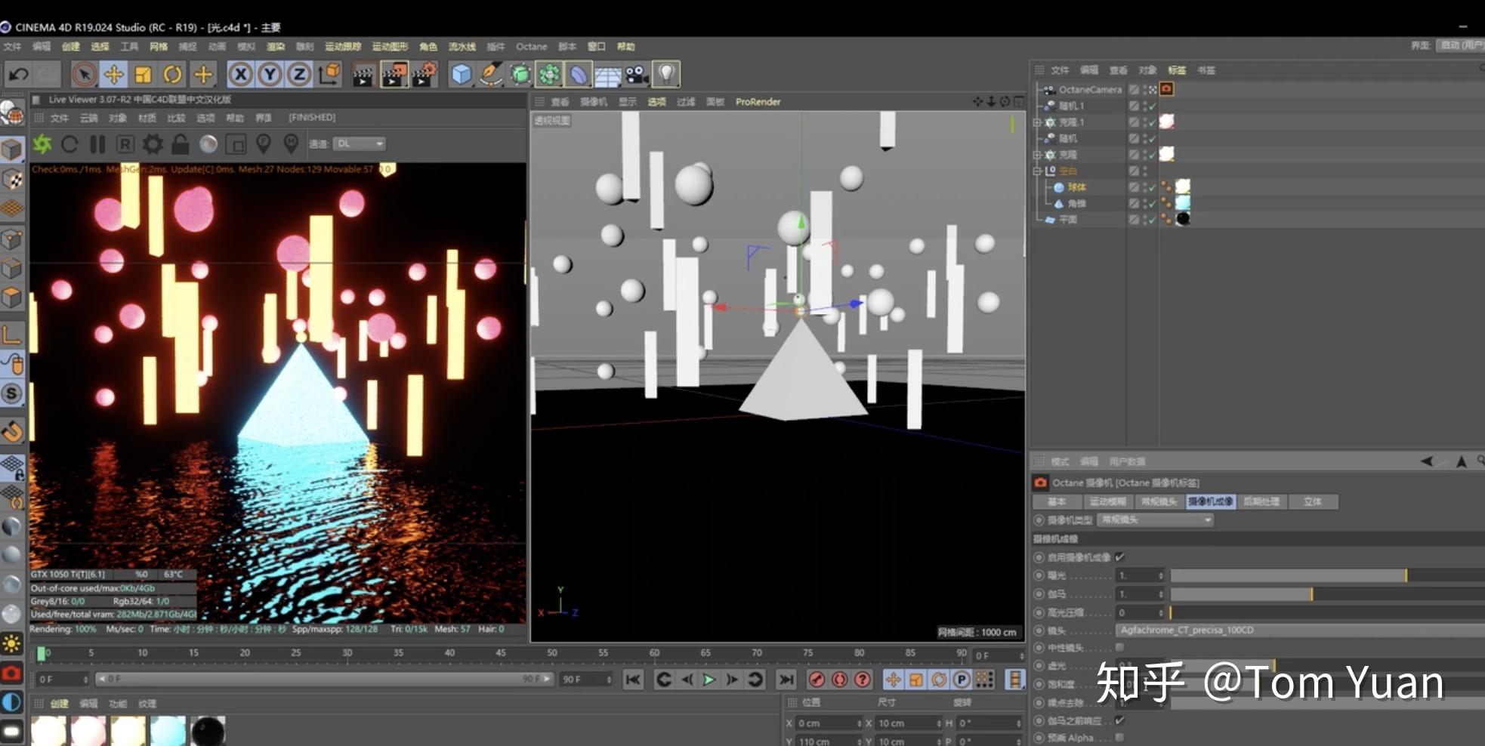Image resolution: width=1485 pixels, height=746 pixels.
Task: Select the Scale tool icon
Action: point(143,74)
